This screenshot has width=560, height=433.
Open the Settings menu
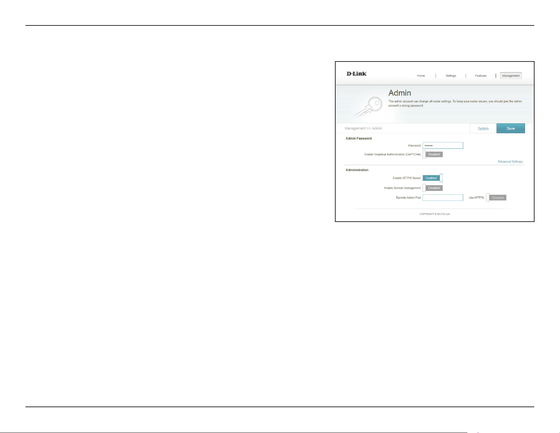click(451, 76)
